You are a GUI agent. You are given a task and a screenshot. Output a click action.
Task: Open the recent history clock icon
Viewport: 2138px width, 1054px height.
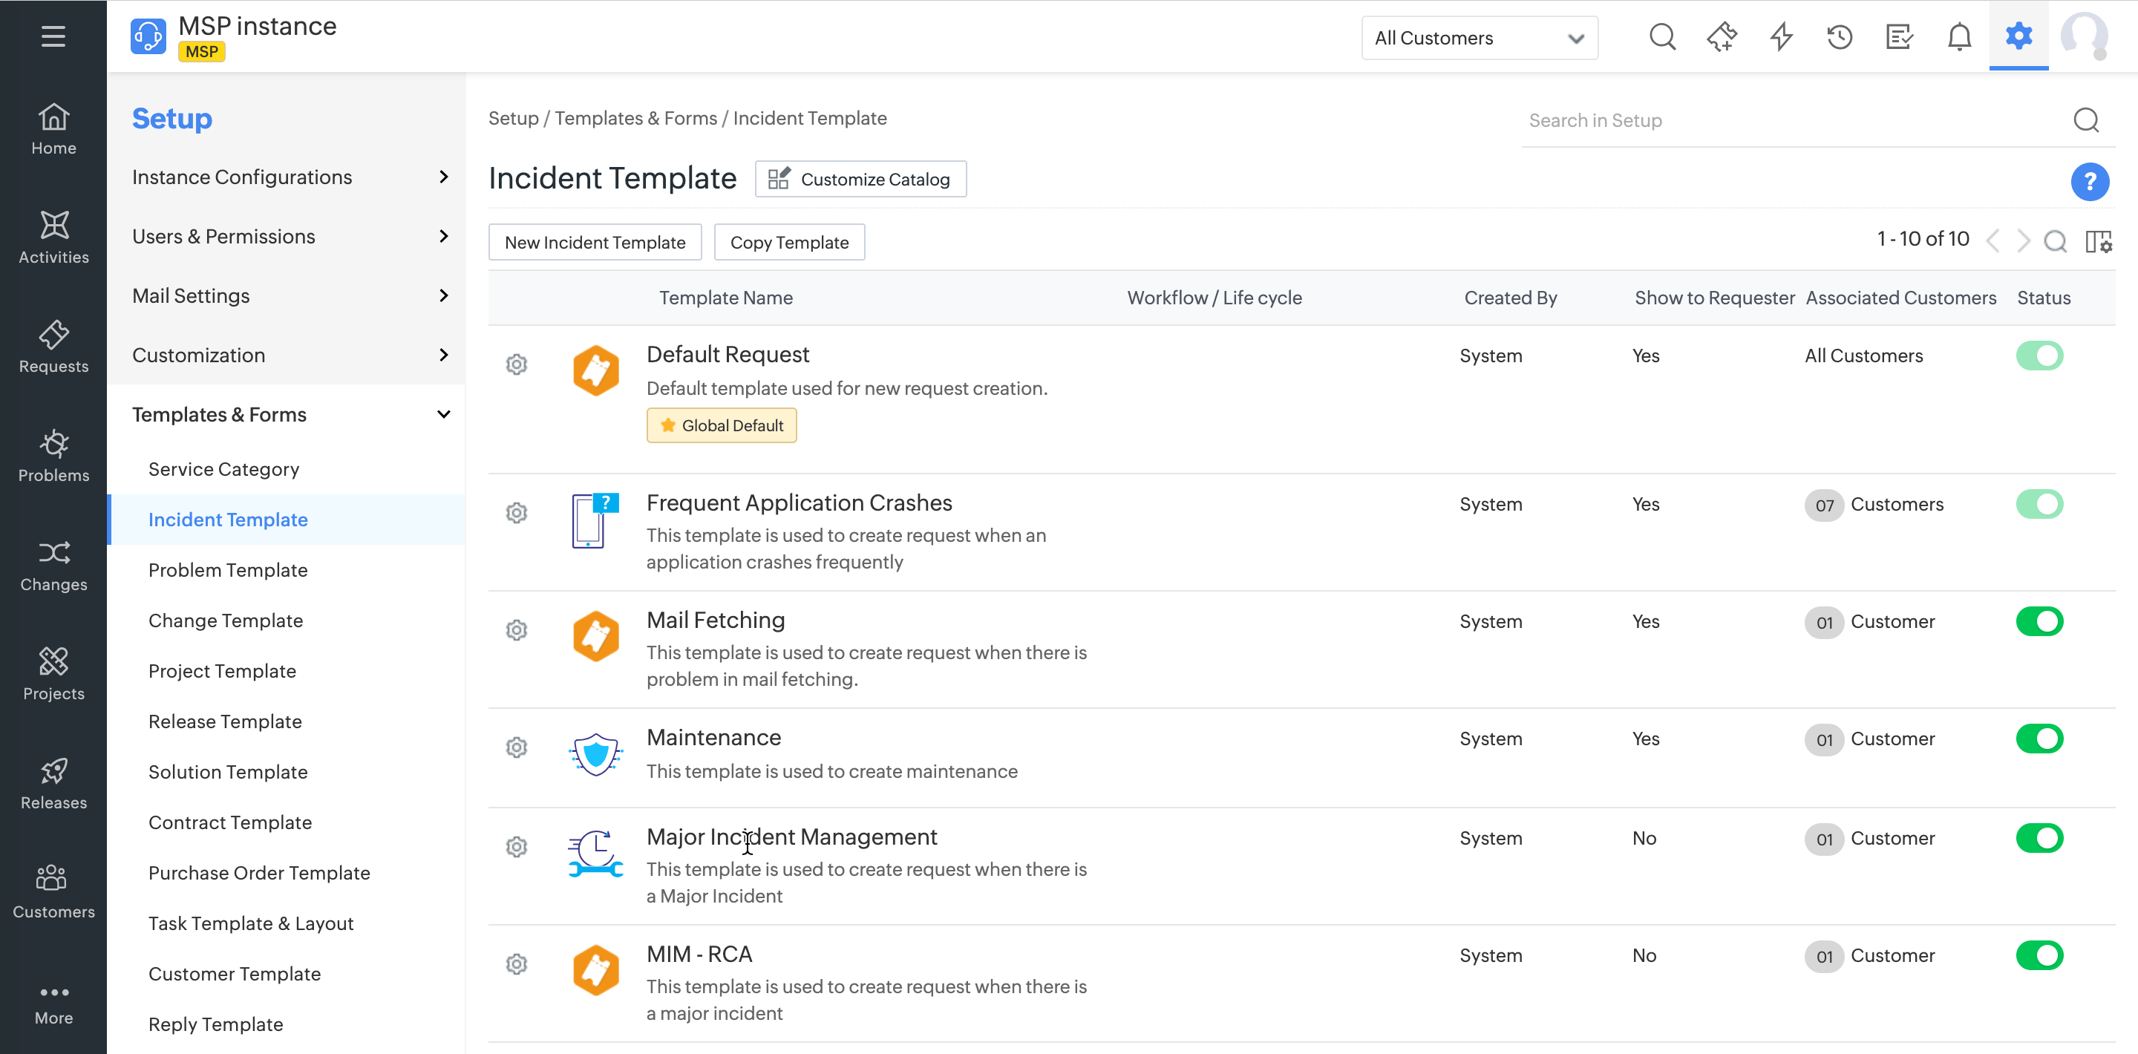(1840, 37)
